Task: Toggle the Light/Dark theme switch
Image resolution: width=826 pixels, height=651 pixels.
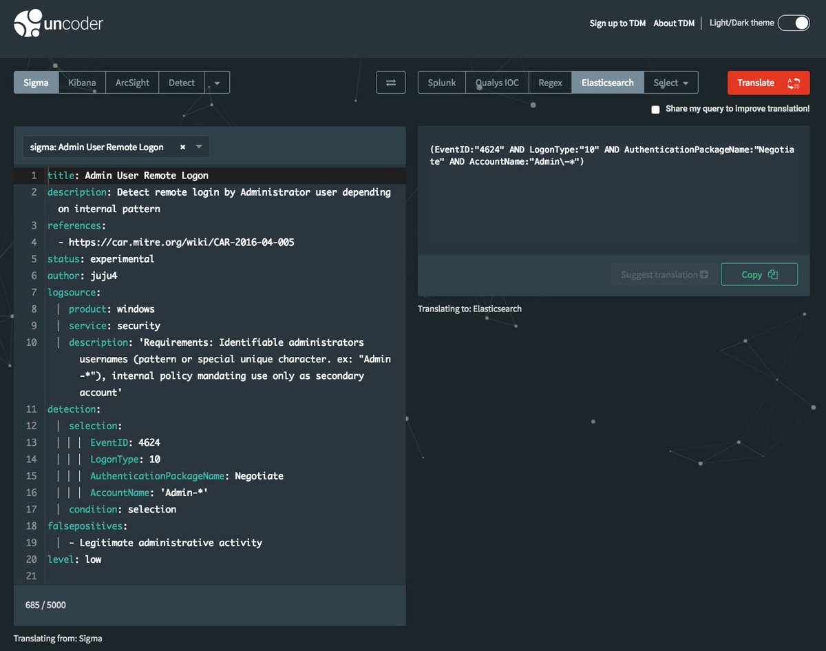Action: (x=794, y=23)
